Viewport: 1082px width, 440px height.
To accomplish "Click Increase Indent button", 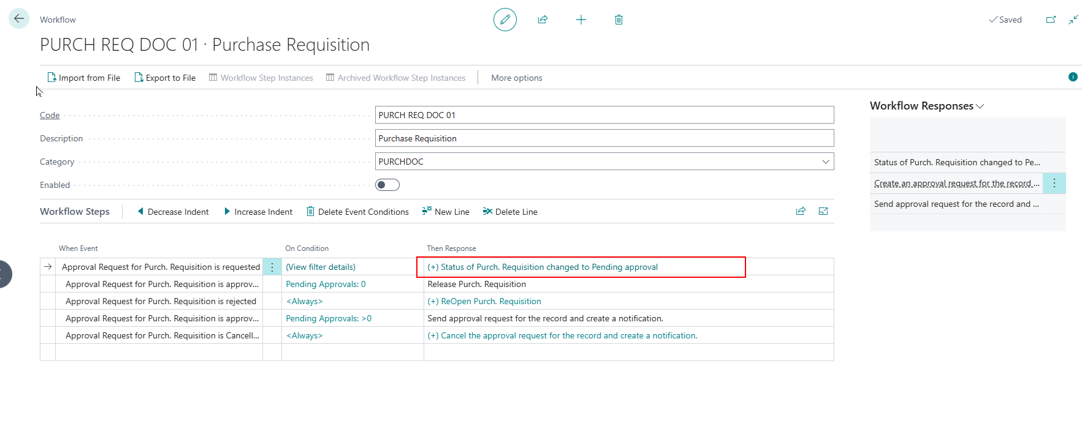I will click(x=258, y=212).
